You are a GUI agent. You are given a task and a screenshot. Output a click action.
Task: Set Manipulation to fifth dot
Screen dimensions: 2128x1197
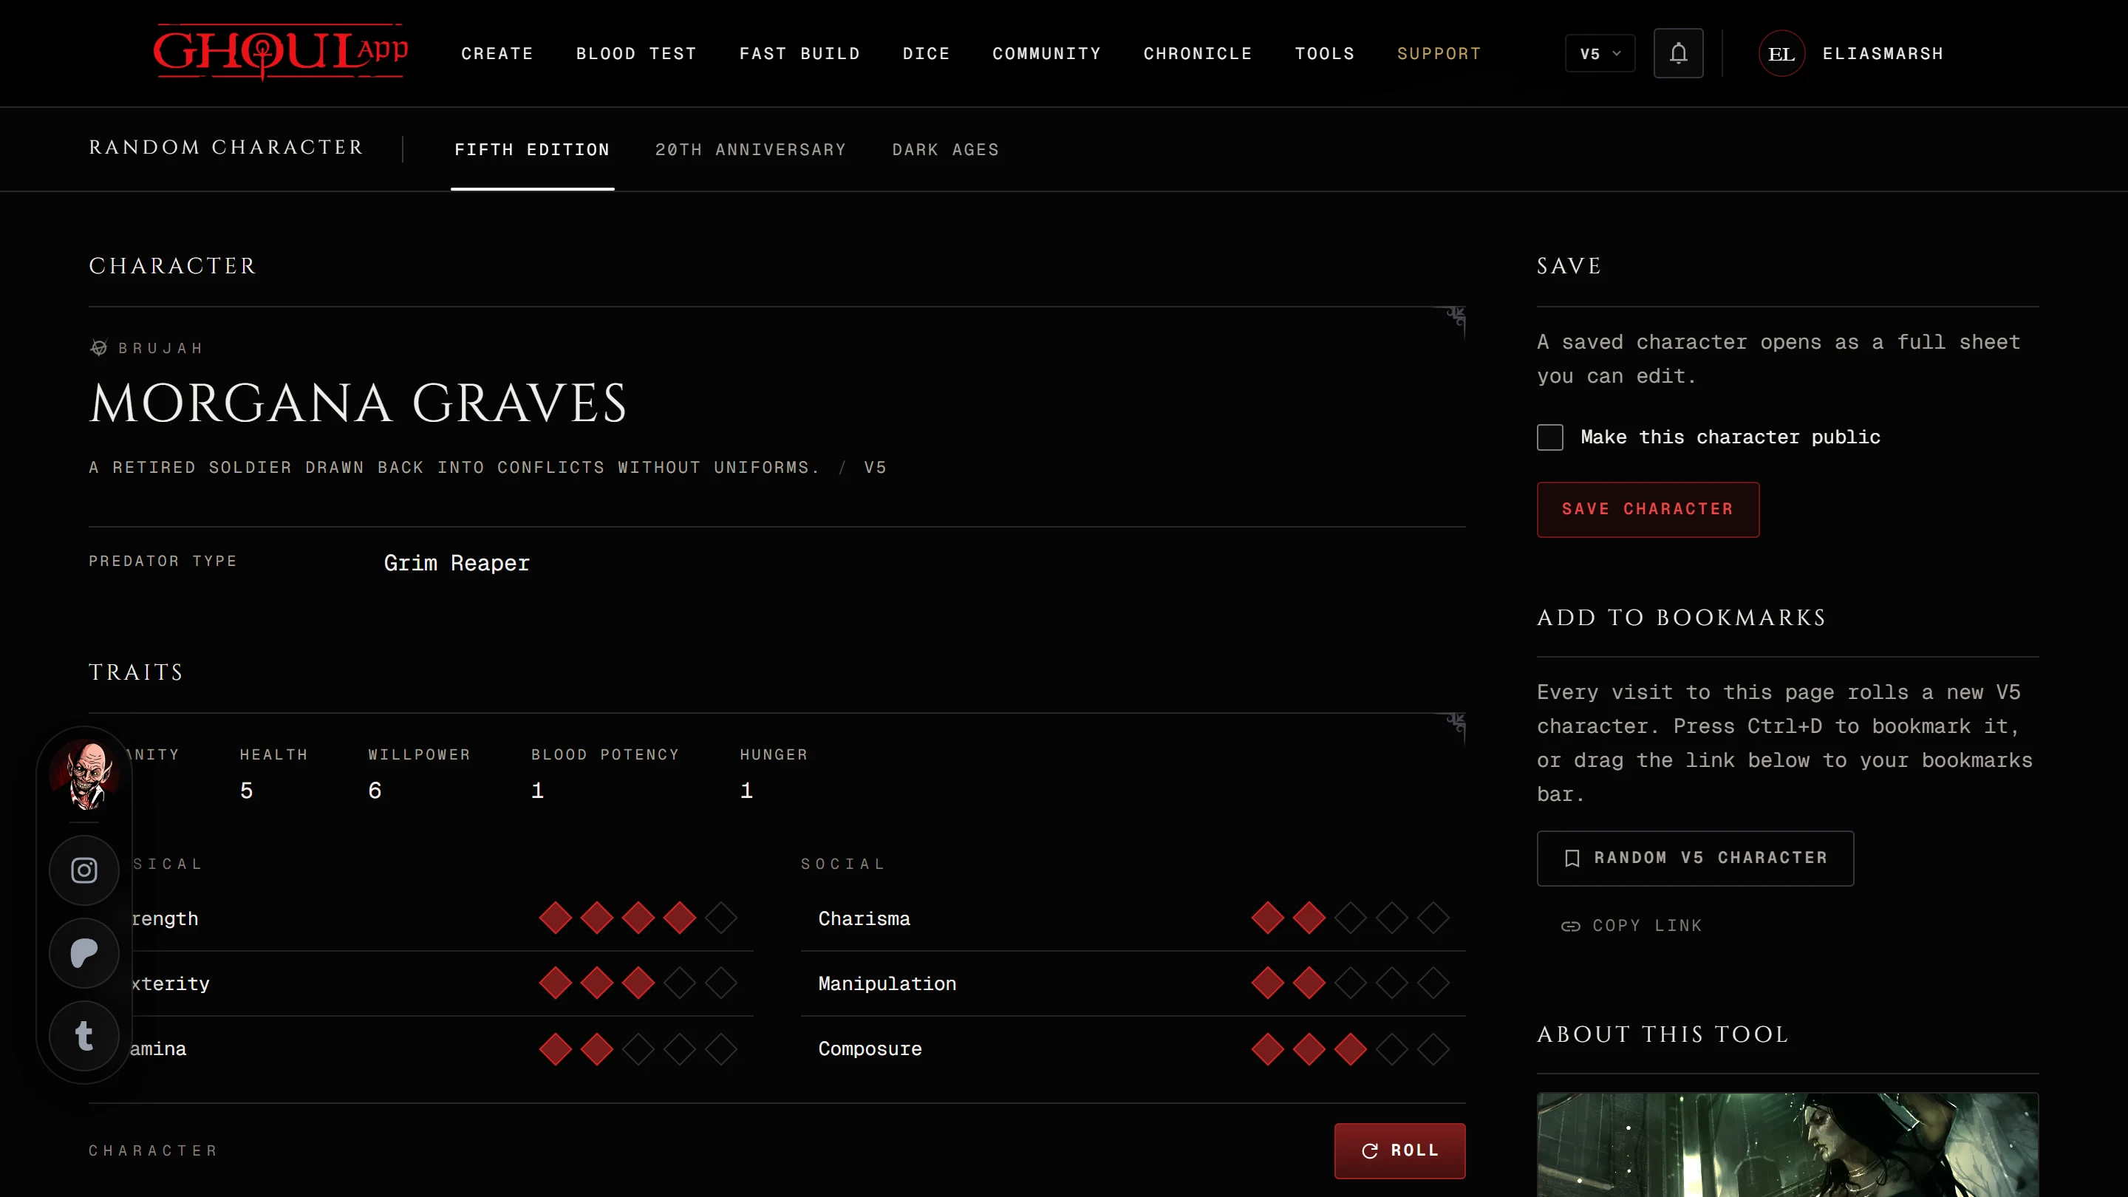[x=1433, y=983]
